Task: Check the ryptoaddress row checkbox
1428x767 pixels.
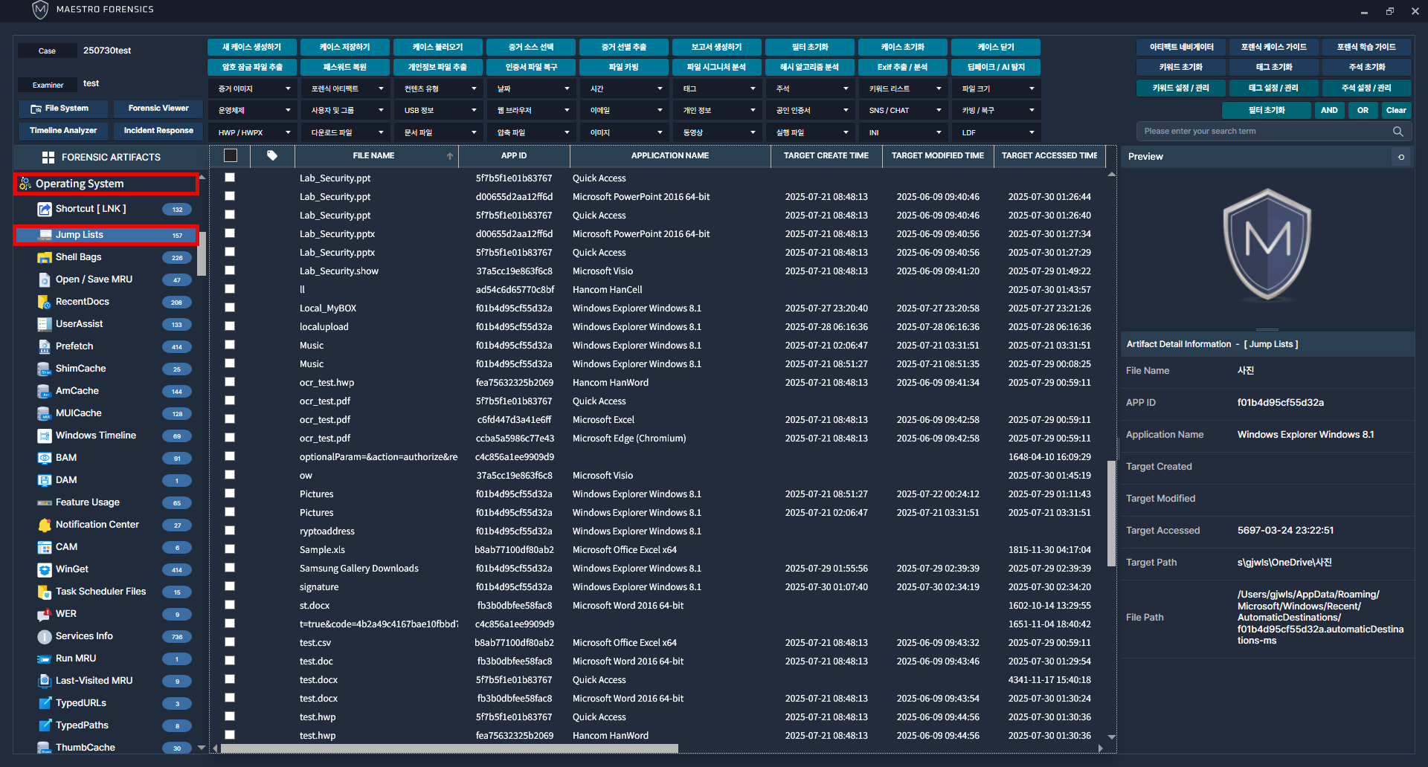Action: pos(230,531)
